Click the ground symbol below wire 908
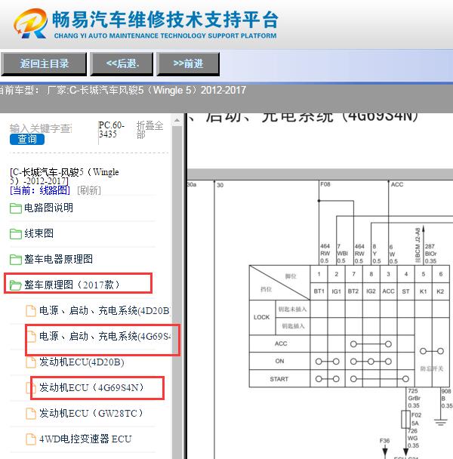The image size is (453, 459). (440, 422)
